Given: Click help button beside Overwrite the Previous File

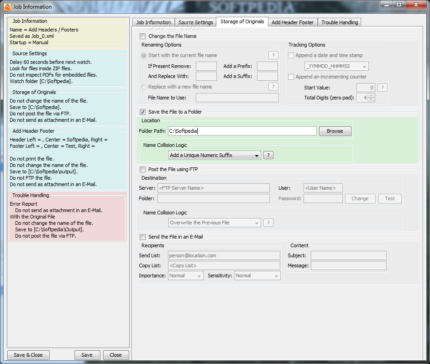Looking at the screenshot, I should (268, 223).
